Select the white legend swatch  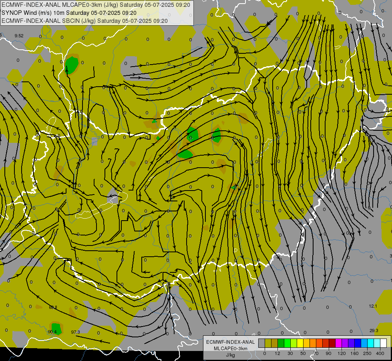[384, 343]
